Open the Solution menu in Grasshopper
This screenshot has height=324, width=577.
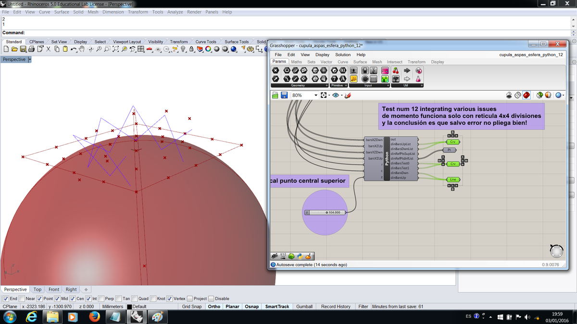coord(343,55)
